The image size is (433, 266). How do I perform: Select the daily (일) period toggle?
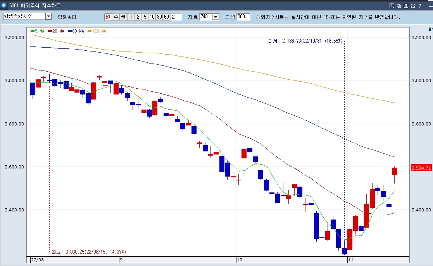(108, 17)
